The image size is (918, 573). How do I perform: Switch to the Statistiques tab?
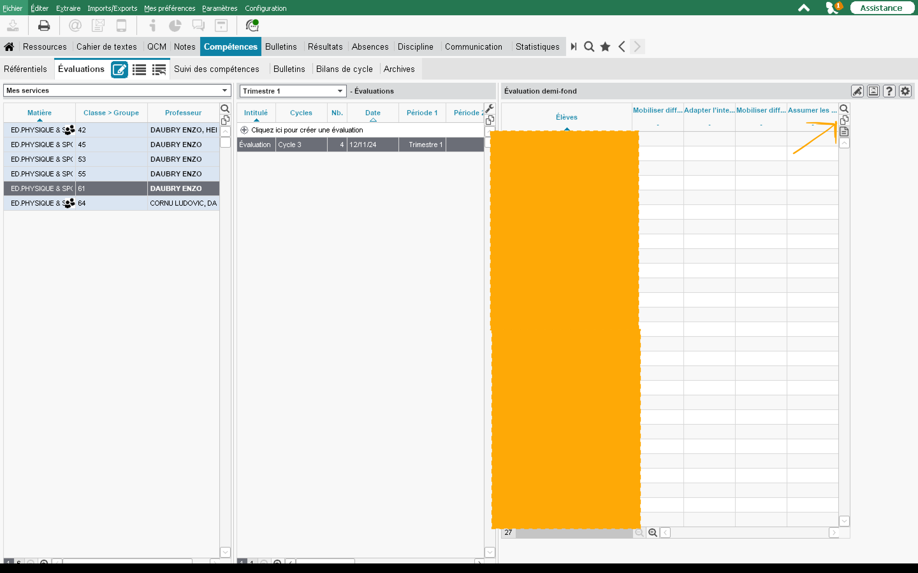coord(537,46)
